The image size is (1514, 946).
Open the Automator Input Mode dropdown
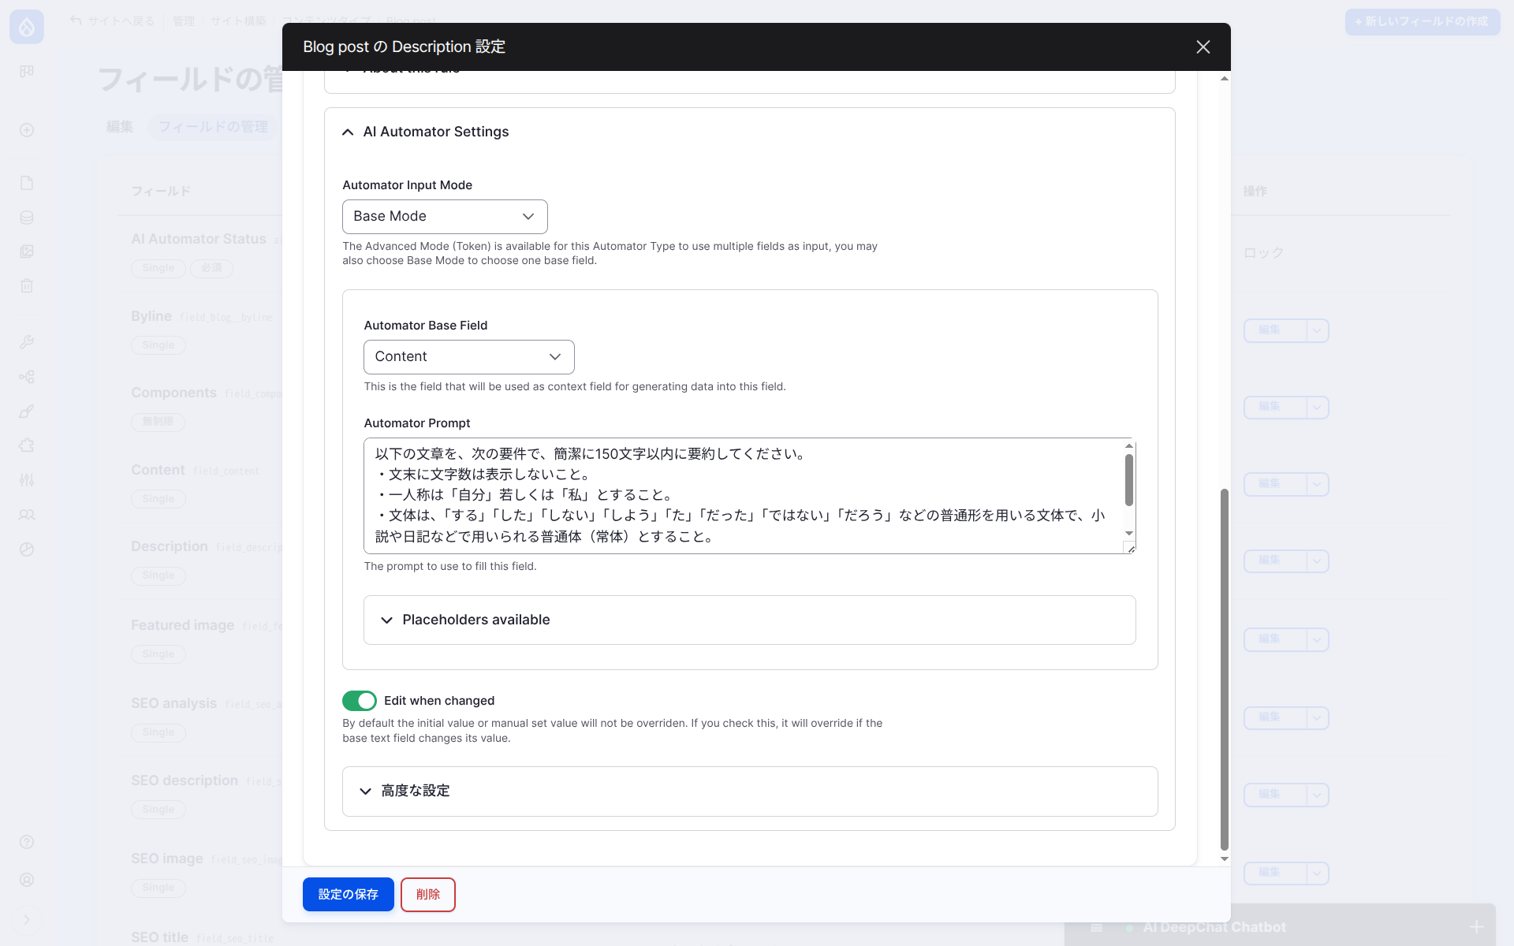[445, 216]
